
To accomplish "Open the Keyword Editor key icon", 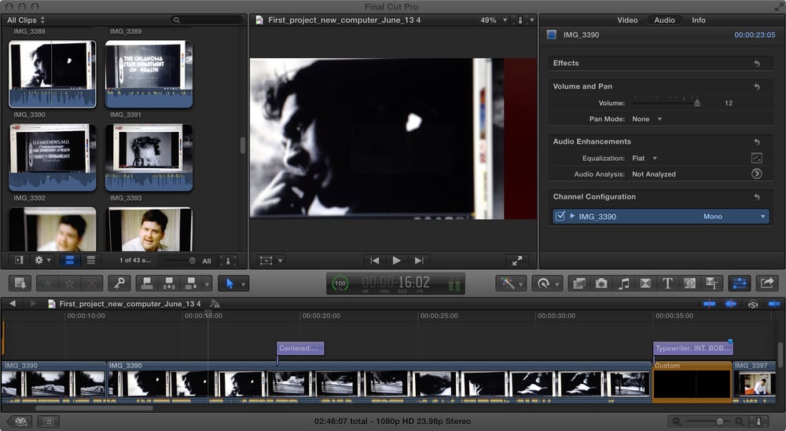I will tap(119, 283).
